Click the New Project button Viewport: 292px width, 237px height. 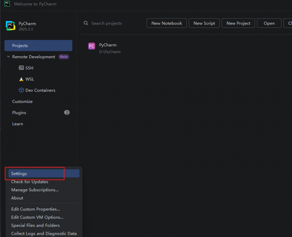tap(238, 23)
